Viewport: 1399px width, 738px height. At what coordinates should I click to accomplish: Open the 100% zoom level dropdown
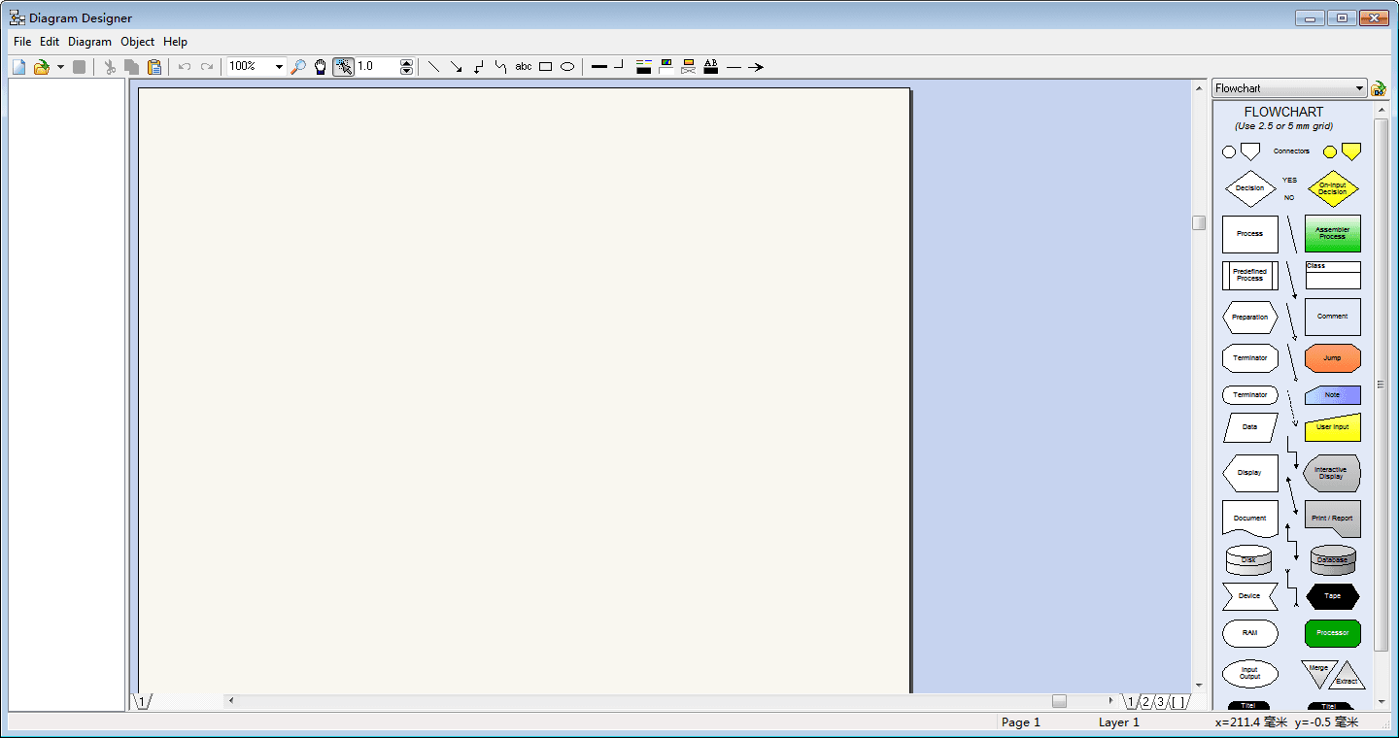(279, 67)
